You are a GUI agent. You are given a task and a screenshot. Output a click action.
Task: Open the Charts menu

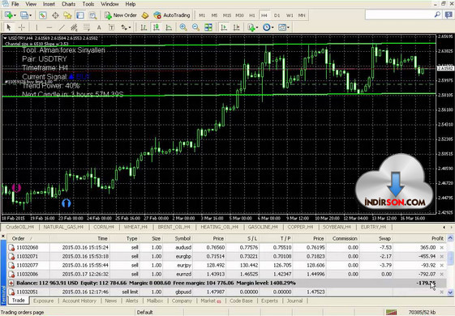click(68, 4)
